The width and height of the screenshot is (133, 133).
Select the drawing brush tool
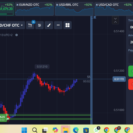(x=49, y=25)
